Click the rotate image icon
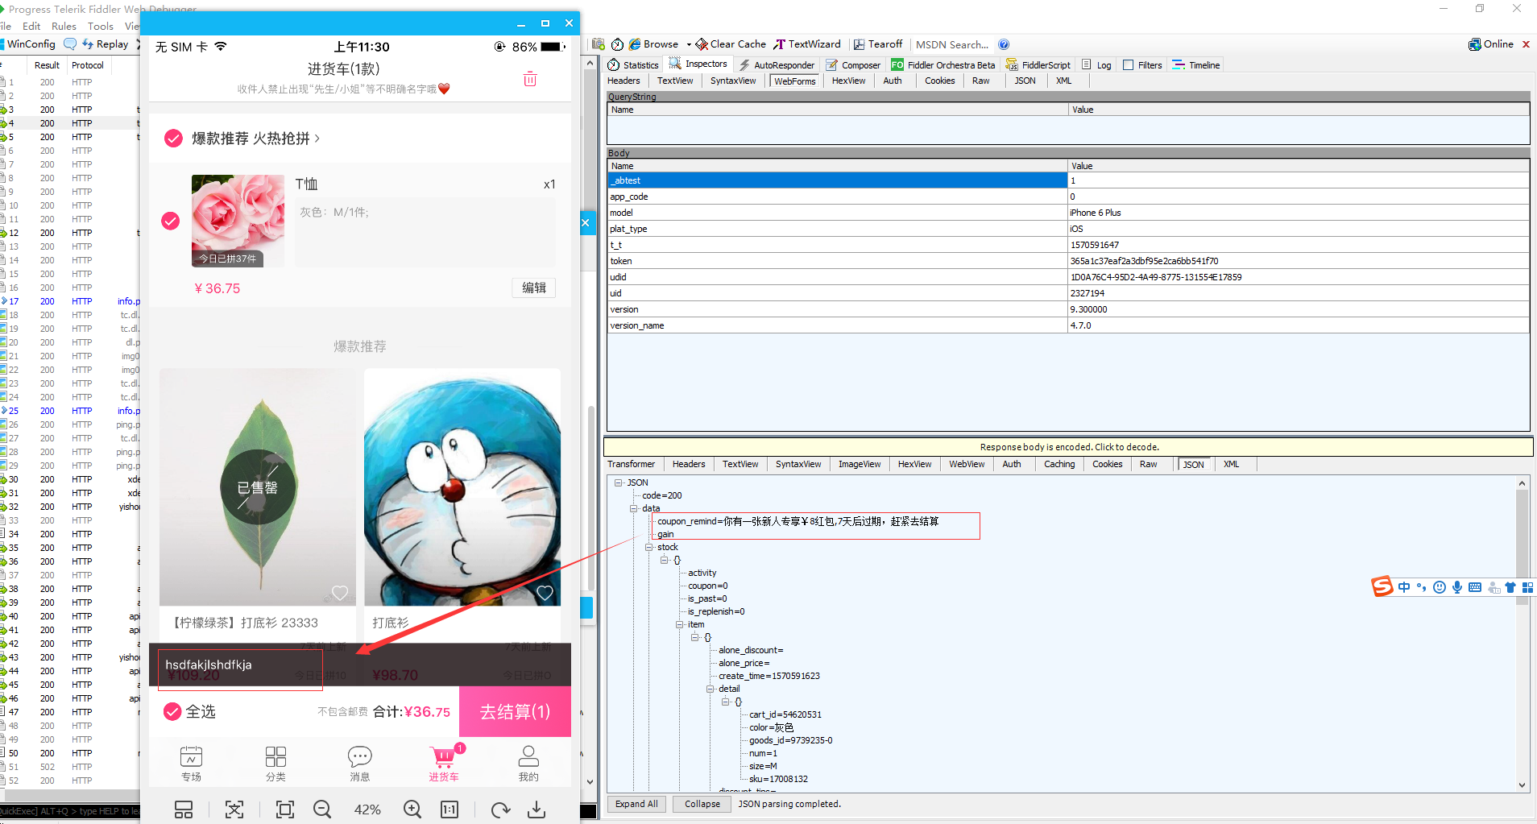Screen dimensions: 1537x824 [500, 809]
